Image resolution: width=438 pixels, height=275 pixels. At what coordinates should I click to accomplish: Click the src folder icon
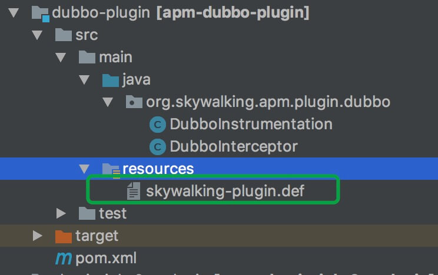click(64, 35)
